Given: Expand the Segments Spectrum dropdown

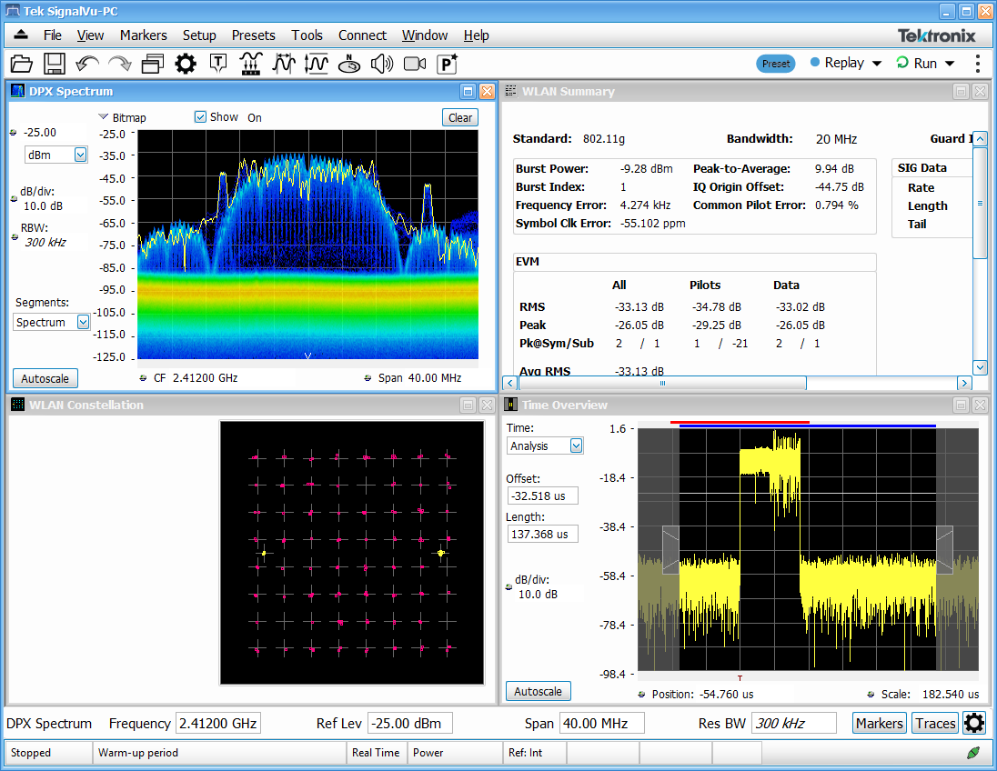Looking at the screenshot, I should click(83, 322).
